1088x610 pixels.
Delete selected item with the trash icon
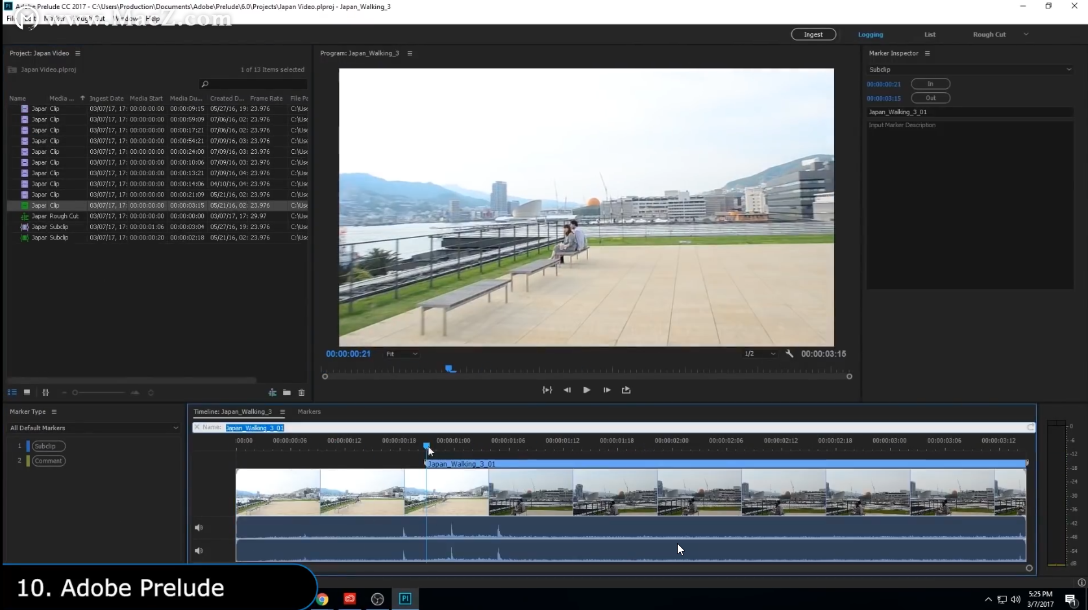[x=301, y=393]
